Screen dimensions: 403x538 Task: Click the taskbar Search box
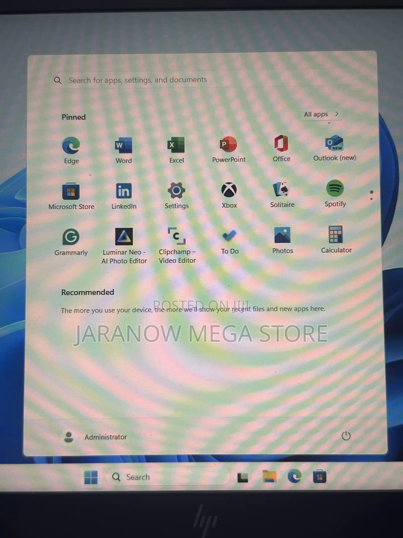click(168, 477)
